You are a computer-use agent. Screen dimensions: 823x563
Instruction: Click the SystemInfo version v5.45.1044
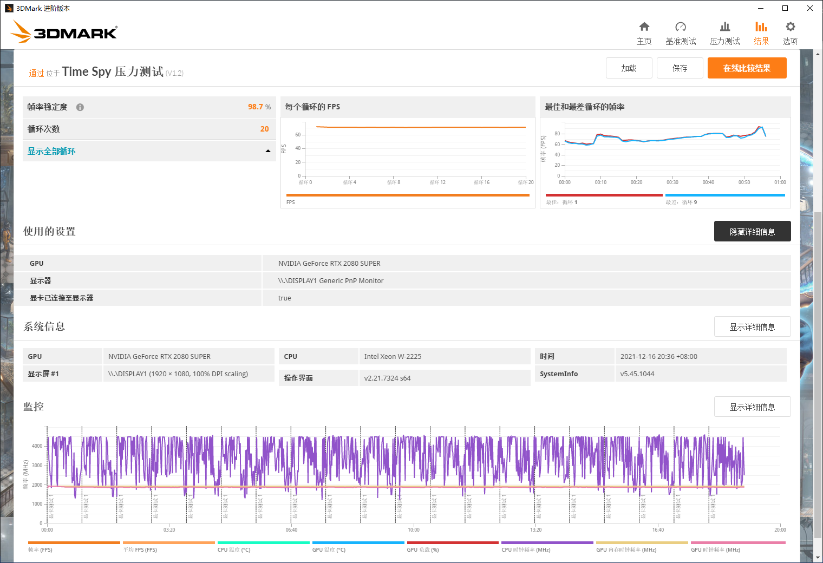pyautogui.click(x=637, y=374)
